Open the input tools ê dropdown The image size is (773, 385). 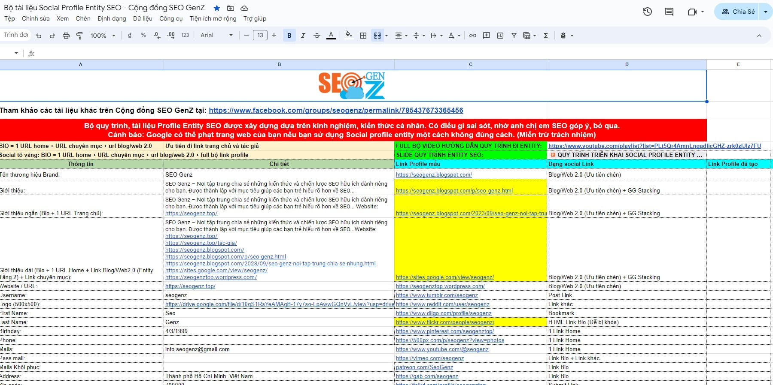pyautogui.click(x=567, y=36)
